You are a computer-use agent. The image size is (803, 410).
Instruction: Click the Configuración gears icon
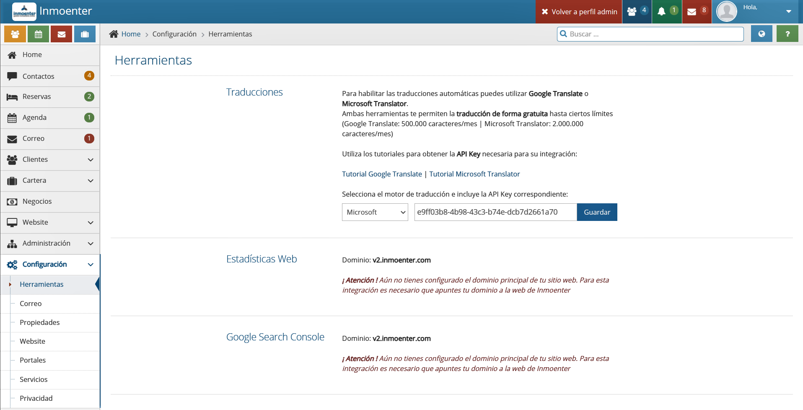(x=12, y=265)
